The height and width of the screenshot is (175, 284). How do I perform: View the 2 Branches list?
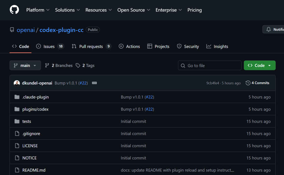(59, 66)
